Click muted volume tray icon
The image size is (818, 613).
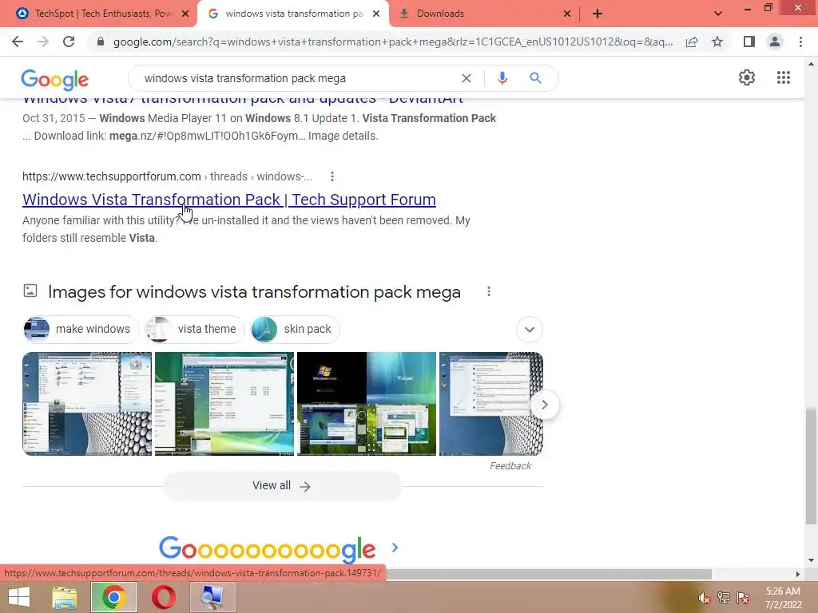[x=705, y=599]
